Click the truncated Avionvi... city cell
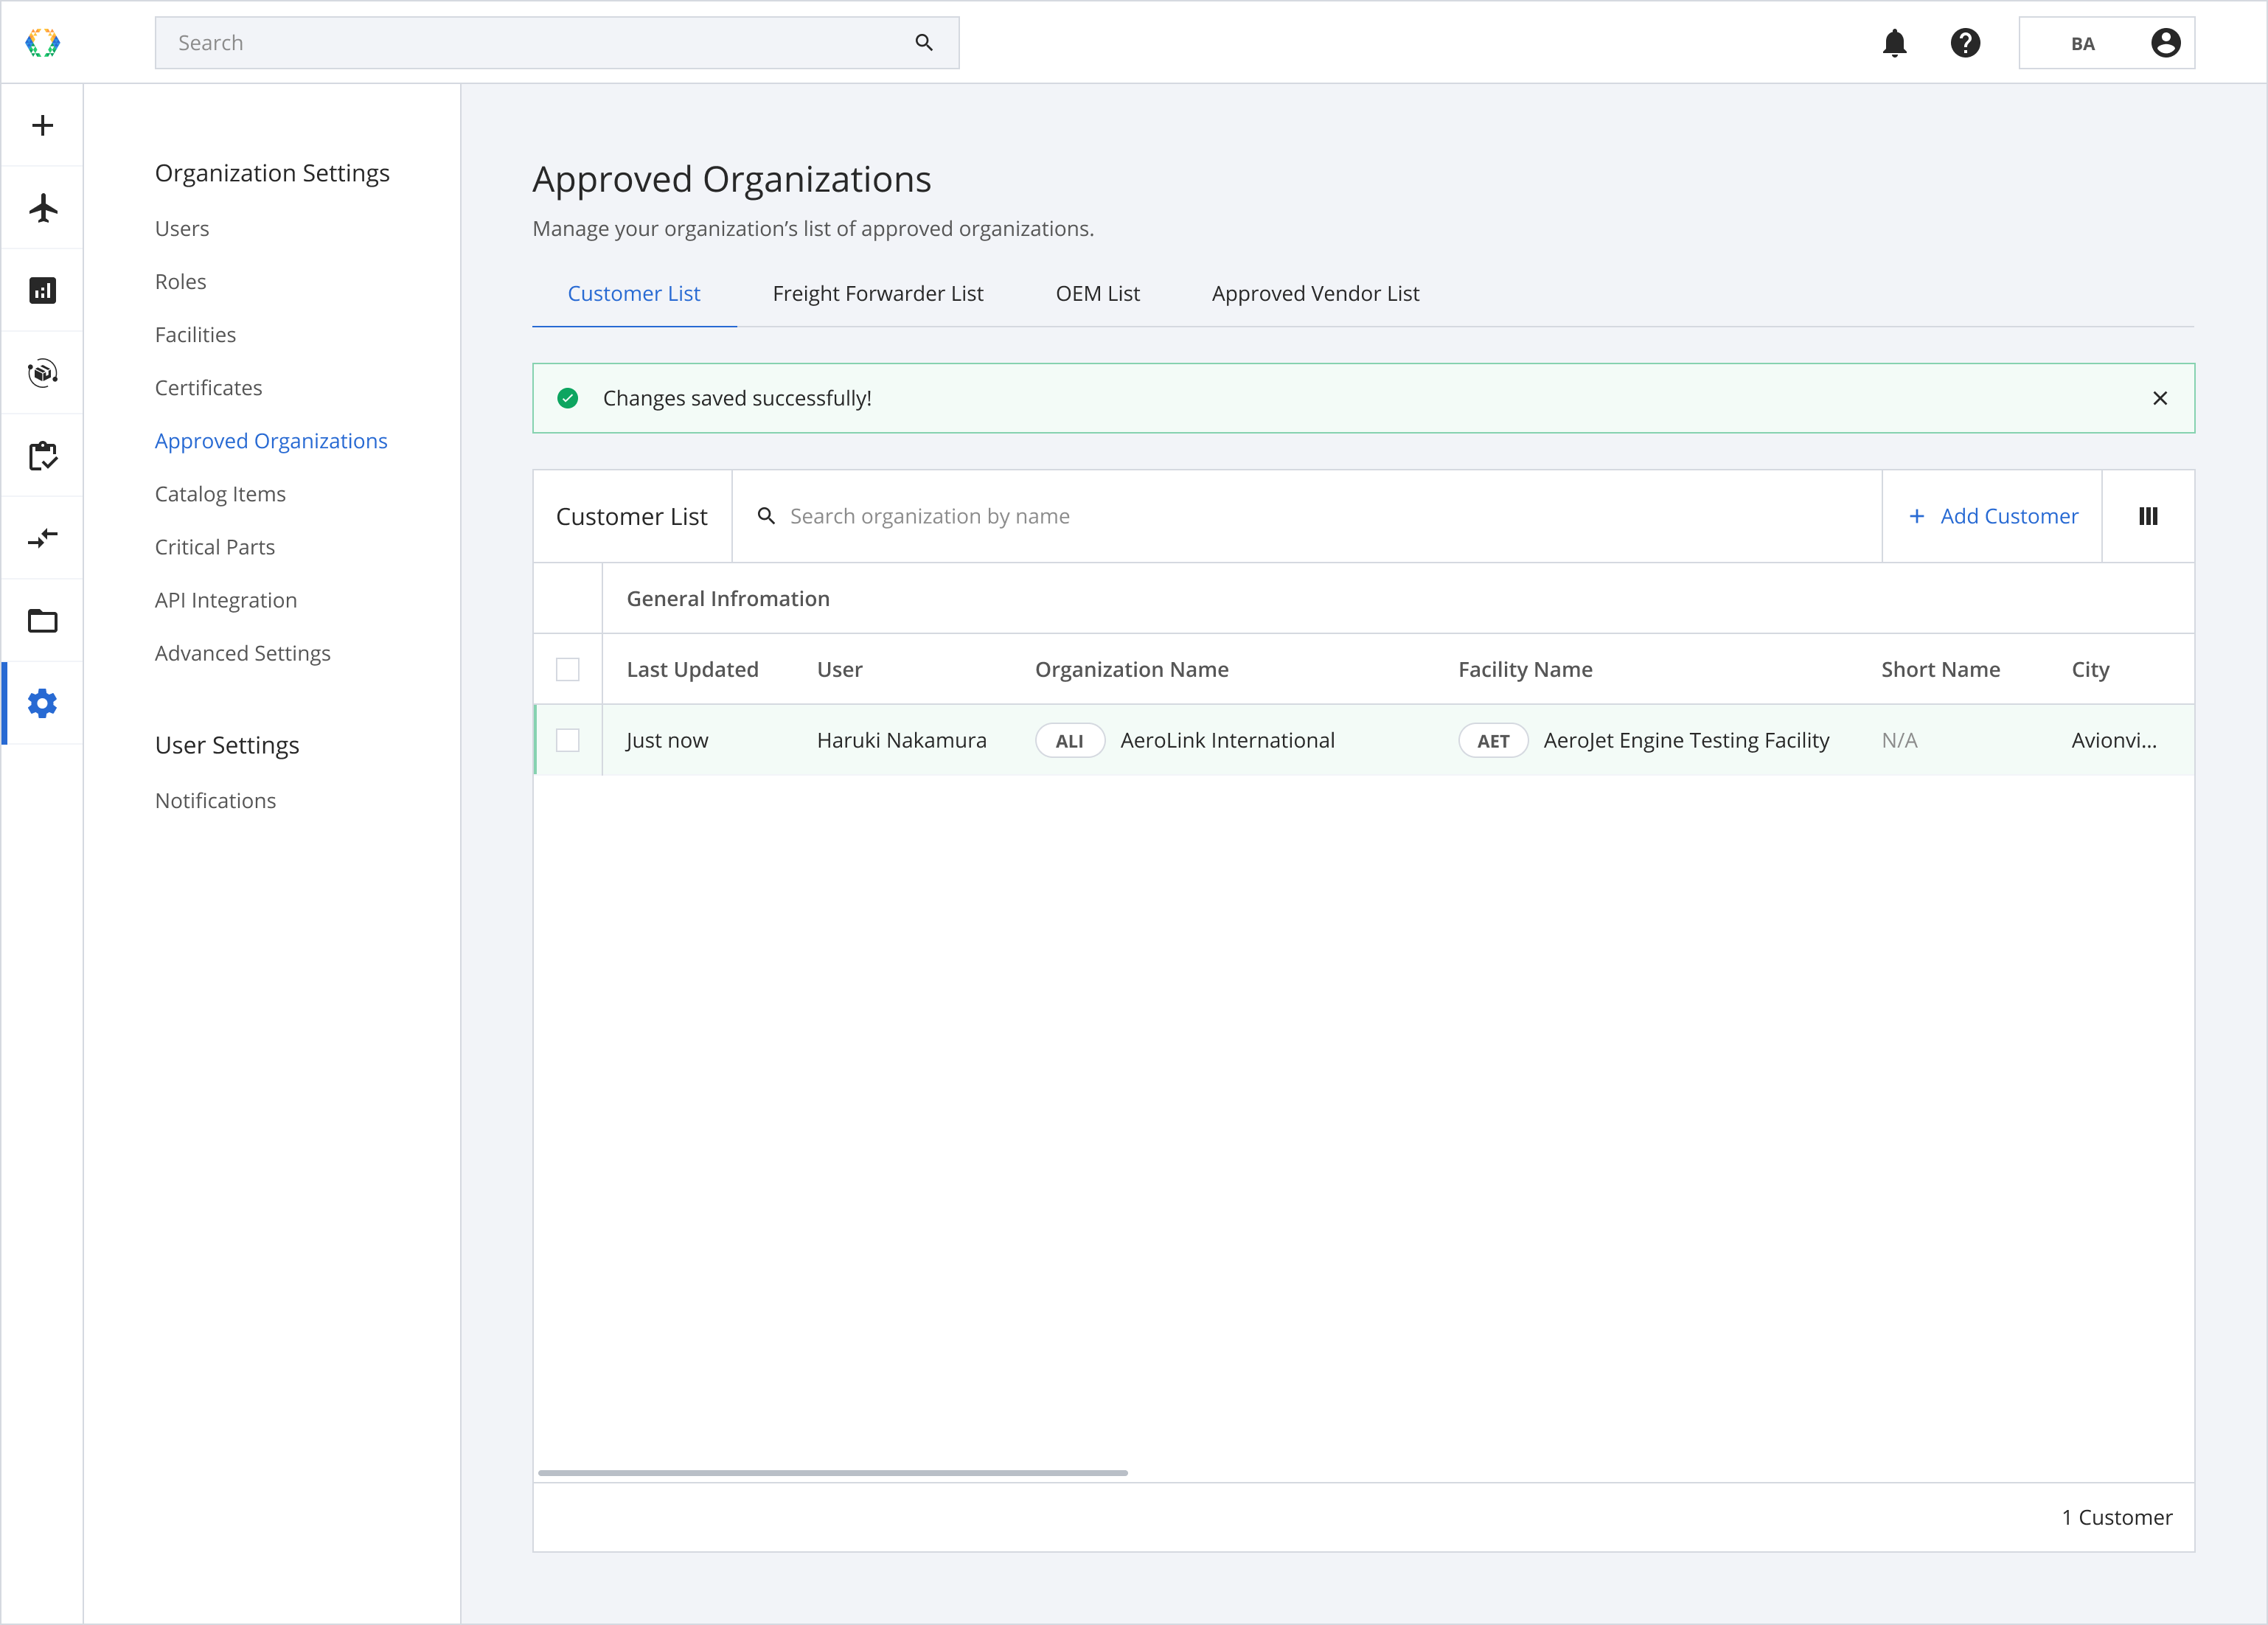The width and height of the screenshot is (2268, 1625). click(2113, 740)
